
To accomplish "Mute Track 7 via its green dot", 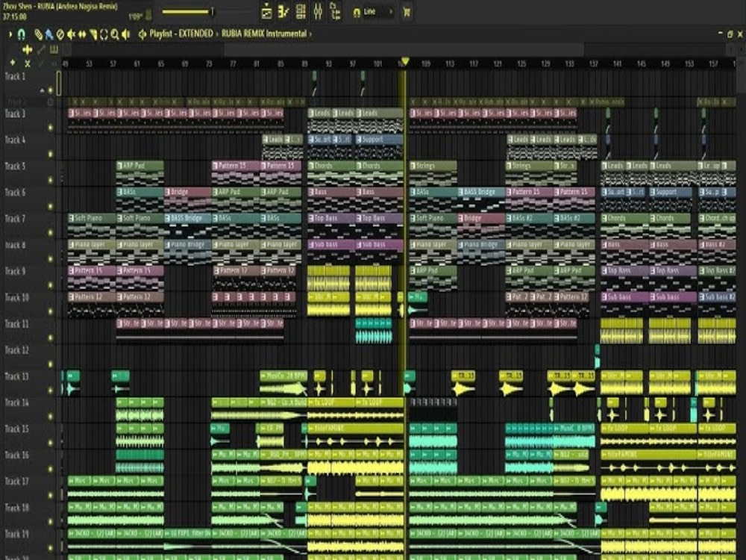I will click(51, 232).
